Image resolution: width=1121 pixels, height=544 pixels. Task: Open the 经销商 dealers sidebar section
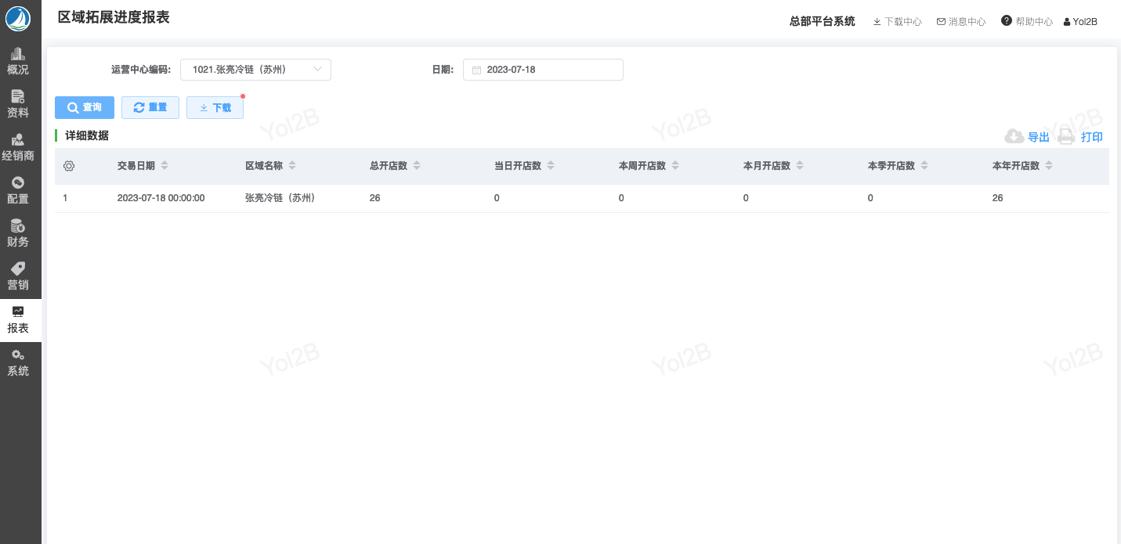click(18, 147)
